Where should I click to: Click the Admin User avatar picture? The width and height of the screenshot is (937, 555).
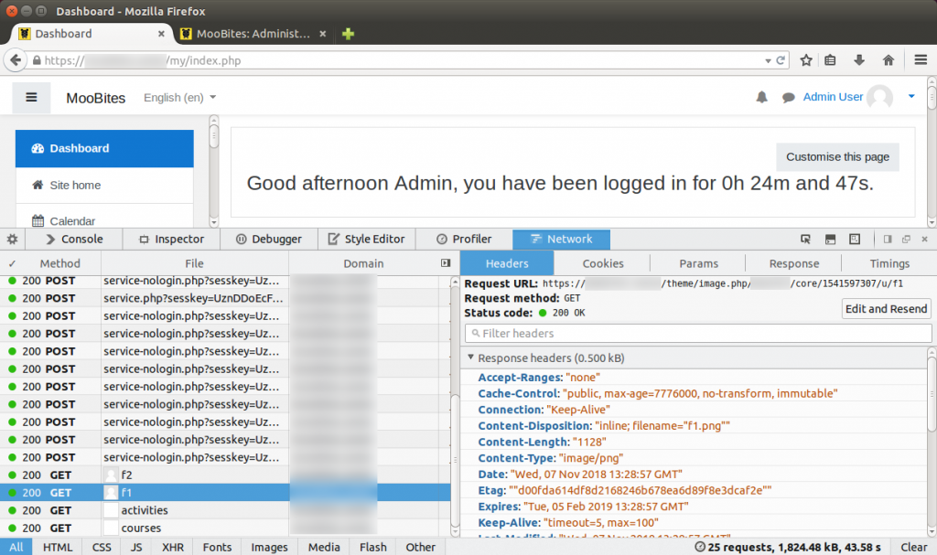coord(879,97)
